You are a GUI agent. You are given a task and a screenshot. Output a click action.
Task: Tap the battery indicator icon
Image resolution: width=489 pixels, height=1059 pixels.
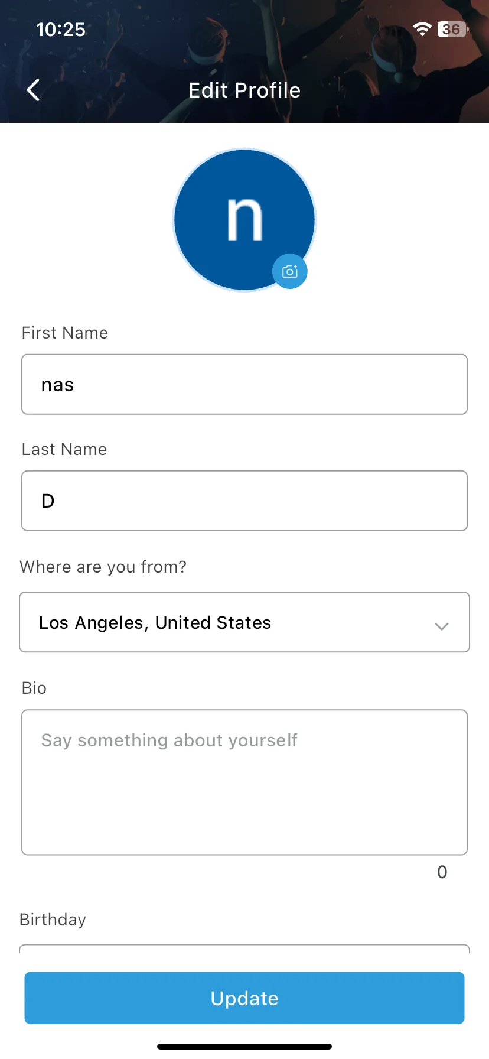(452, 29)
